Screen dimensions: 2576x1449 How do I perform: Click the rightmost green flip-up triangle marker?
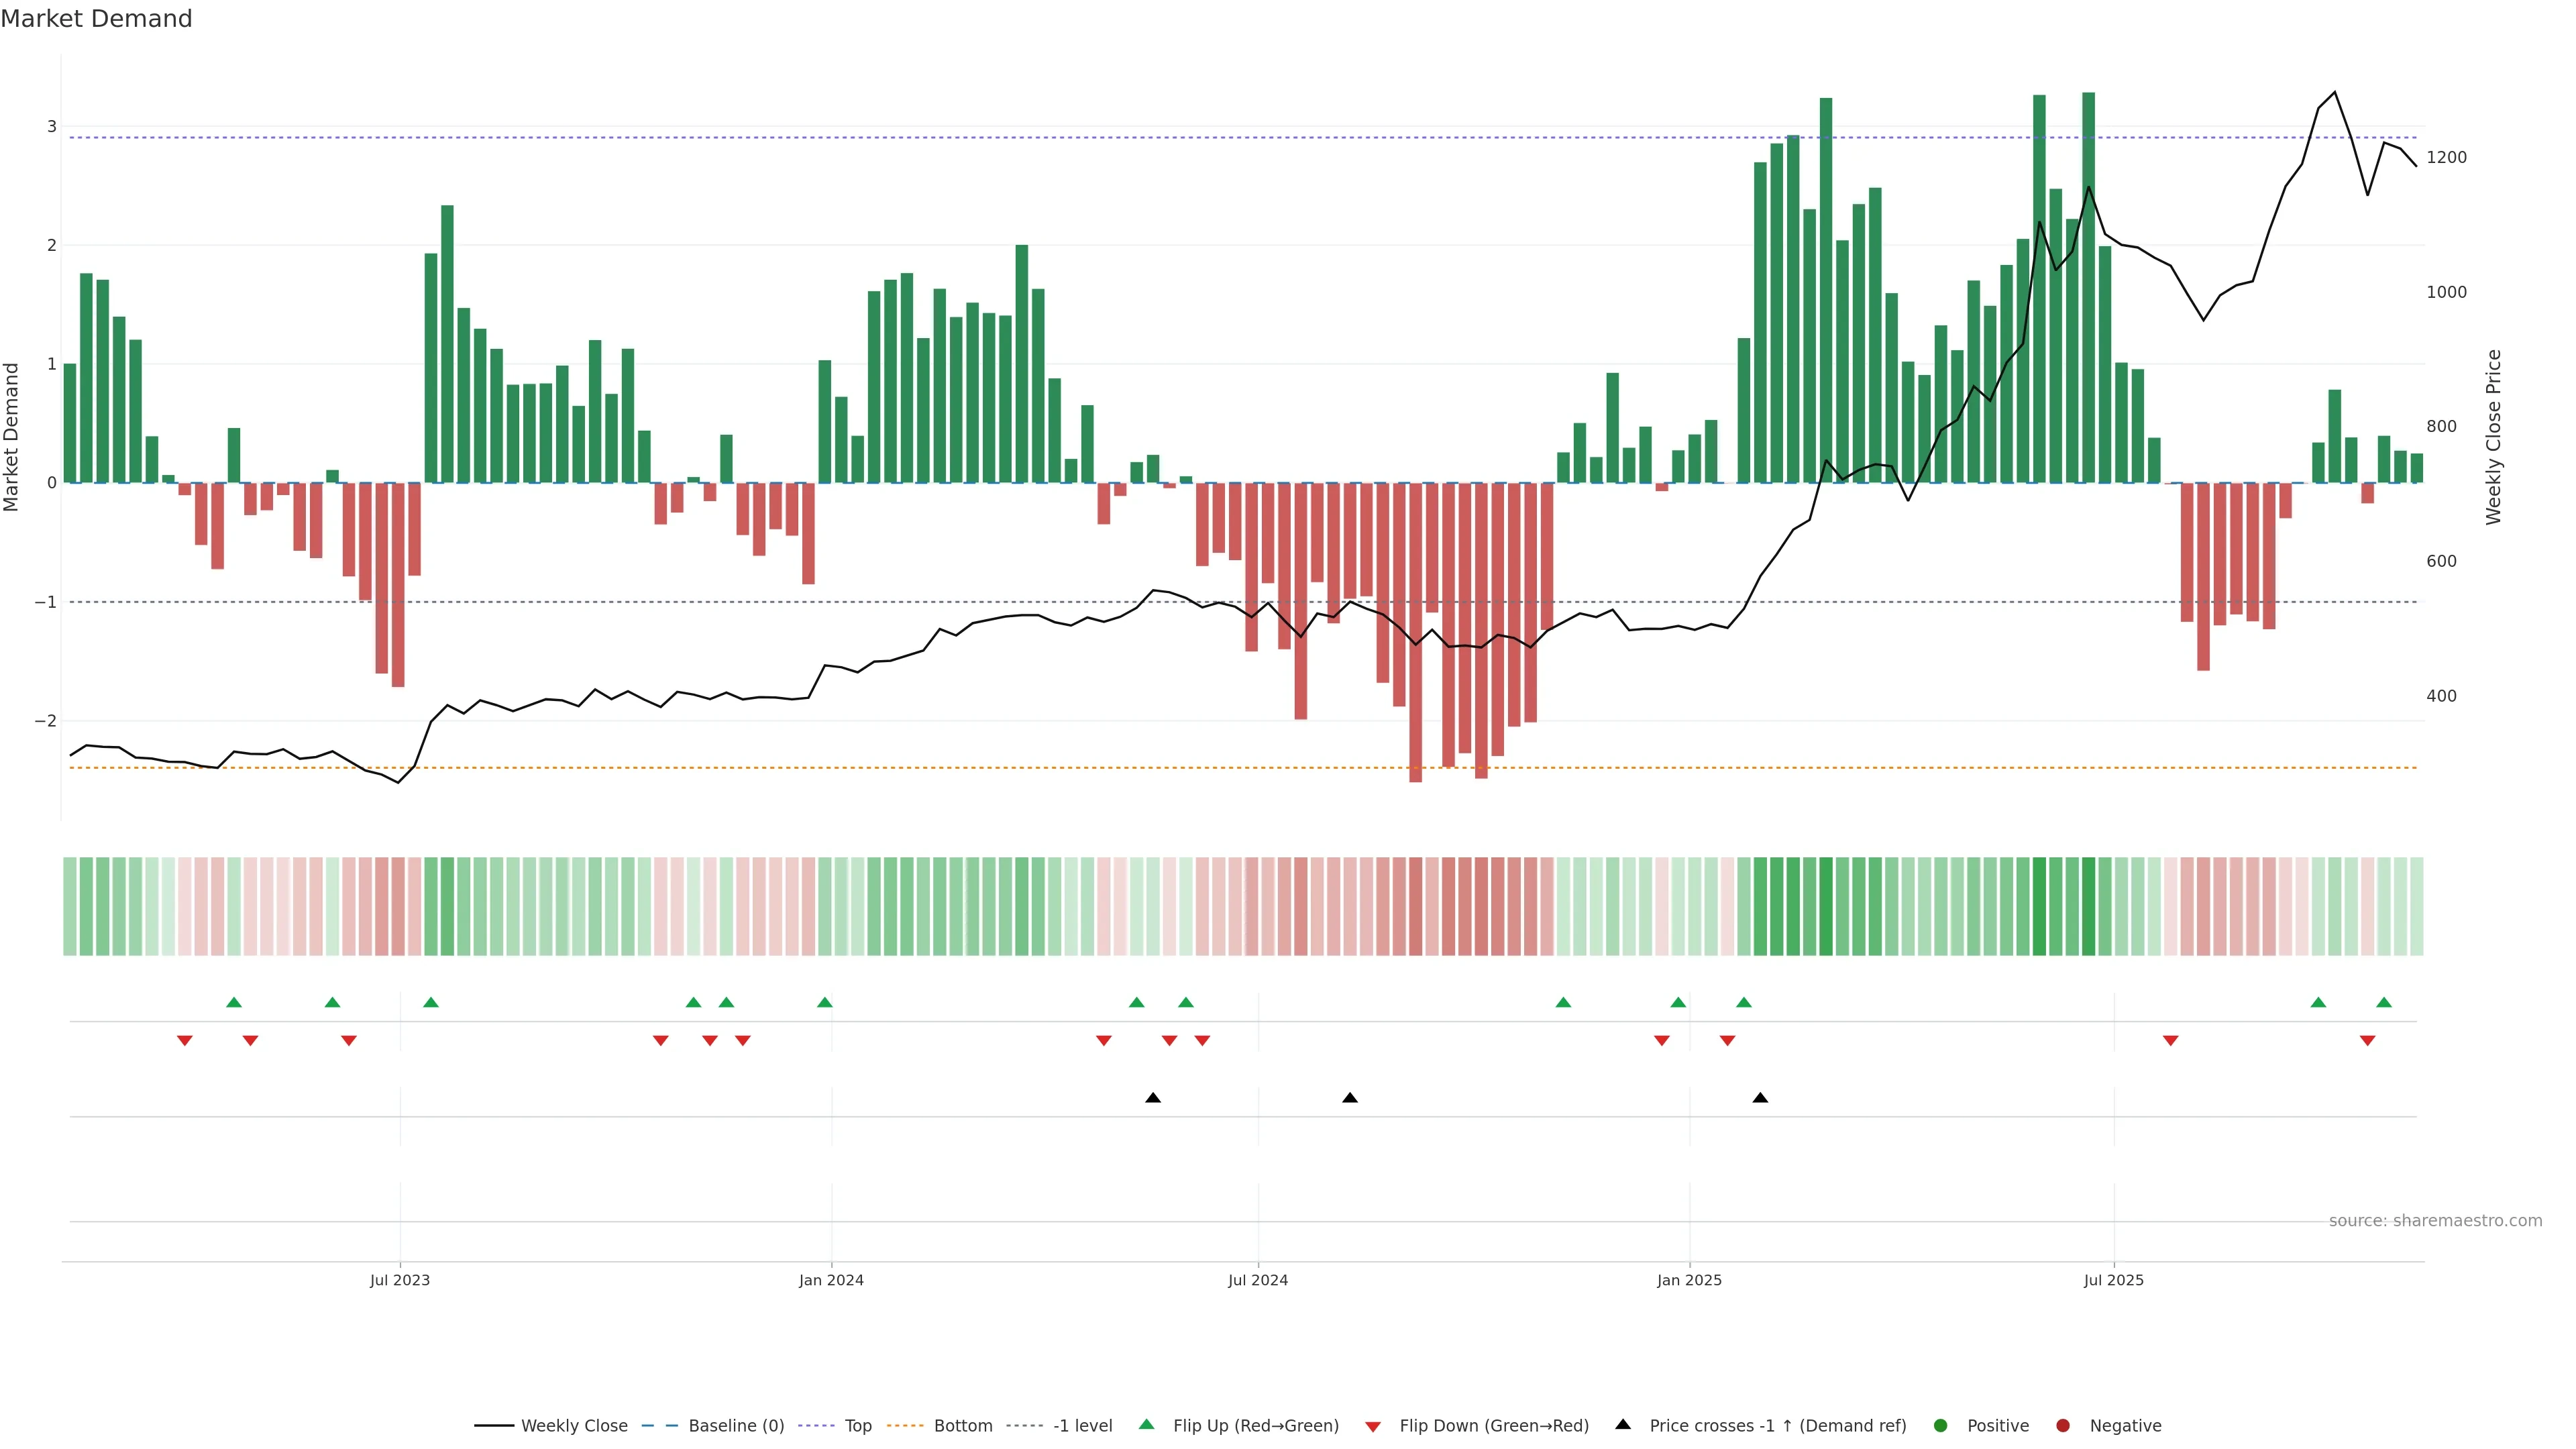pos(2384,1002)
